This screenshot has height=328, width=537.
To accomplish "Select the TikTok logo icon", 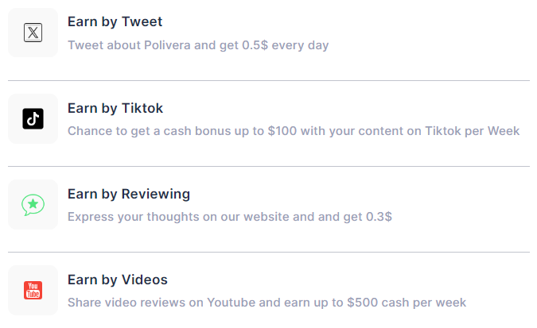I will (33, 118).
